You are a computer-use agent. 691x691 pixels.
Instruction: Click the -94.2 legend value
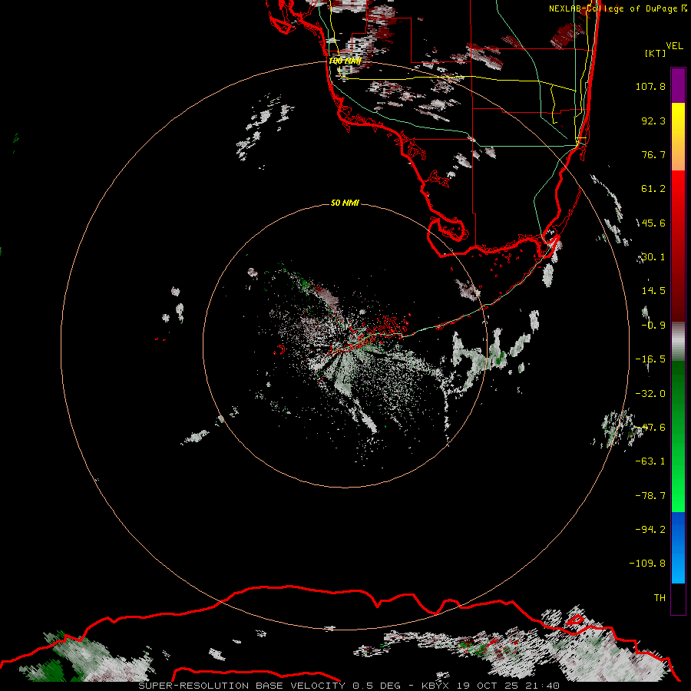(650, 530)
